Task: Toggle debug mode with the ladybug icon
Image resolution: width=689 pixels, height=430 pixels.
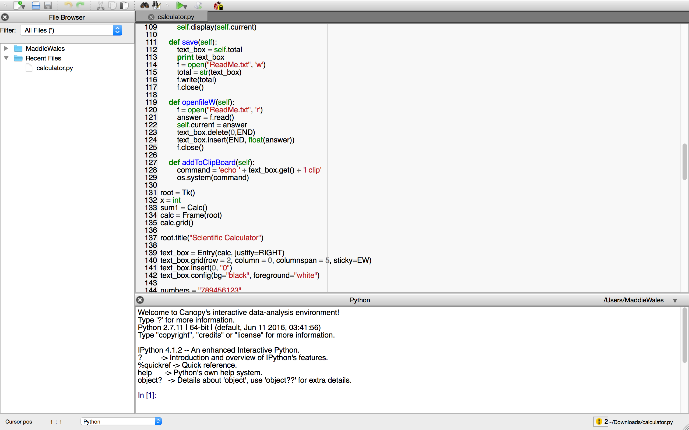Action: 218,5
